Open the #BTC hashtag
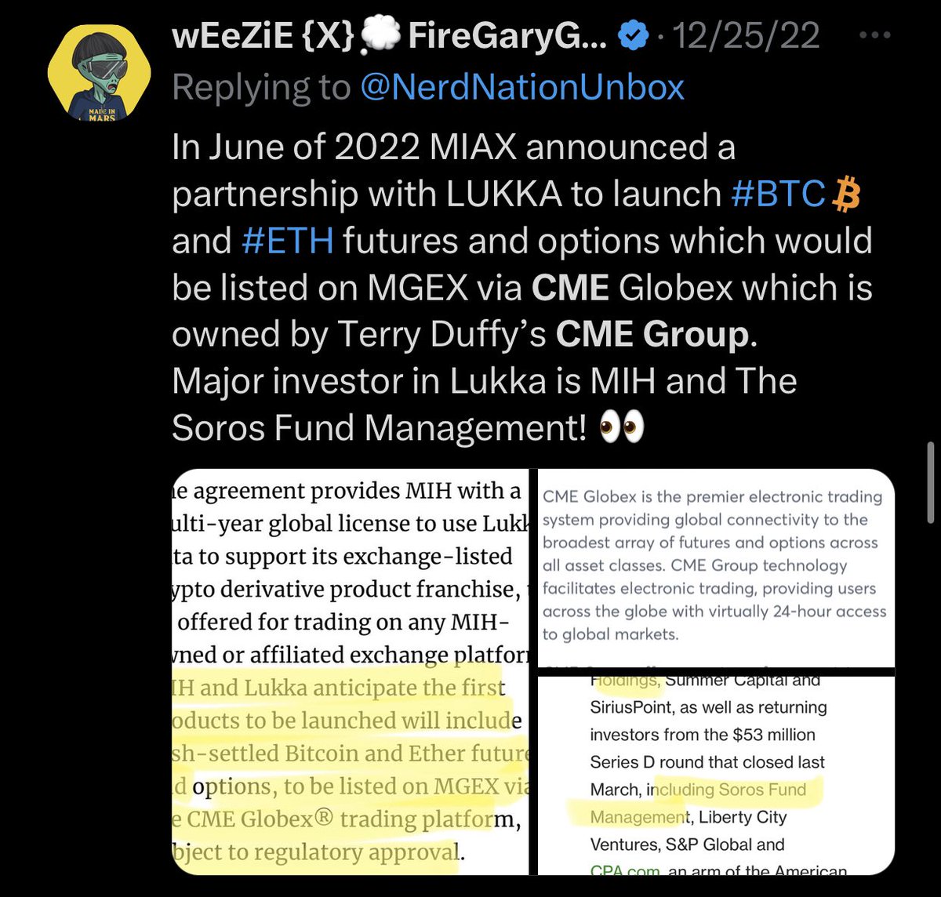This screenshot has width=941, height=897. click(x=777, y=194)
